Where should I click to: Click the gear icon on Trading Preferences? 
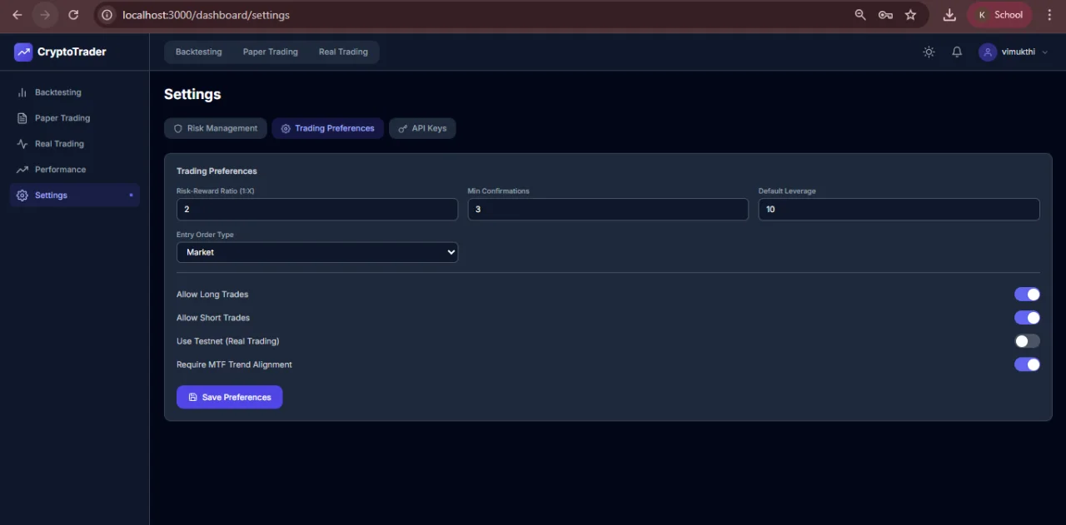pyautogui.click(x=286, y=129)
